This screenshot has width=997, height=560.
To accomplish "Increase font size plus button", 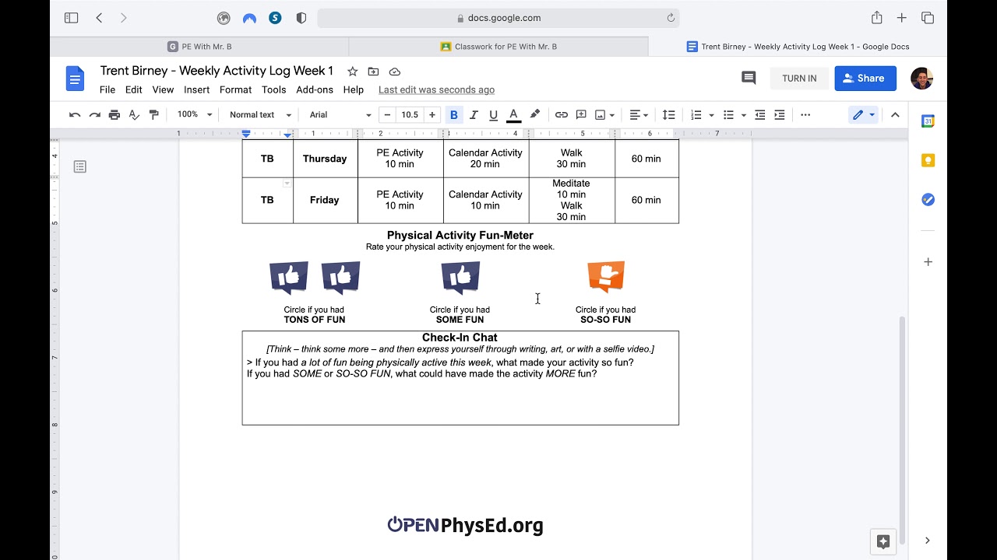I will click(x=432, y=115).
